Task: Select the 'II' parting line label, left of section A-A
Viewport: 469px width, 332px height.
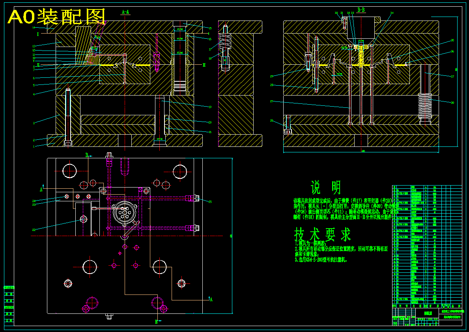Action: [x=38, y=65]
